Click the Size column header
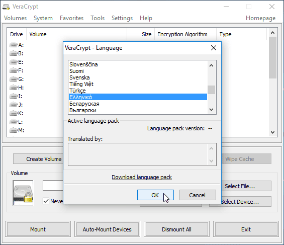 click(x=141, y=34)
